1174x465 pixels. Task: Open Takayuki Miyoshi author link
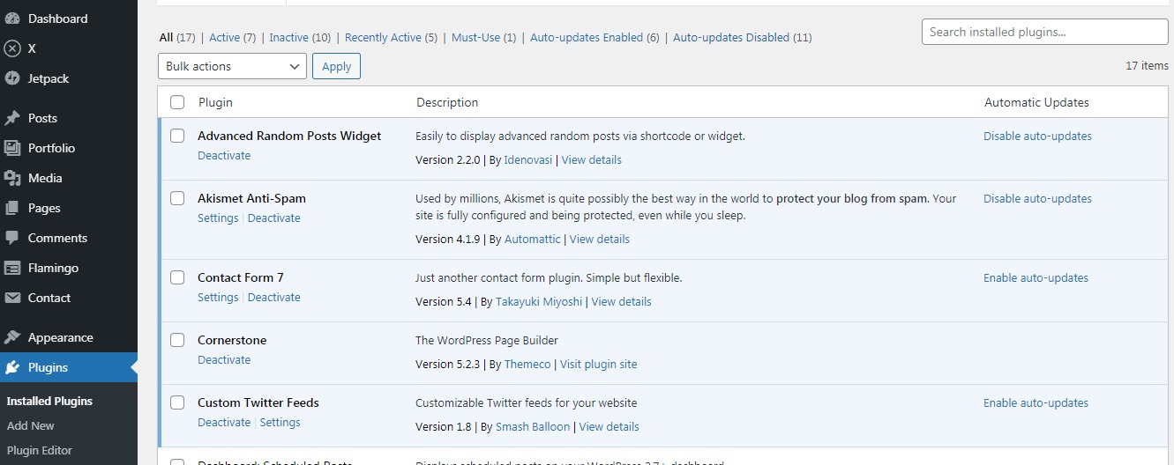coord(539,301)
